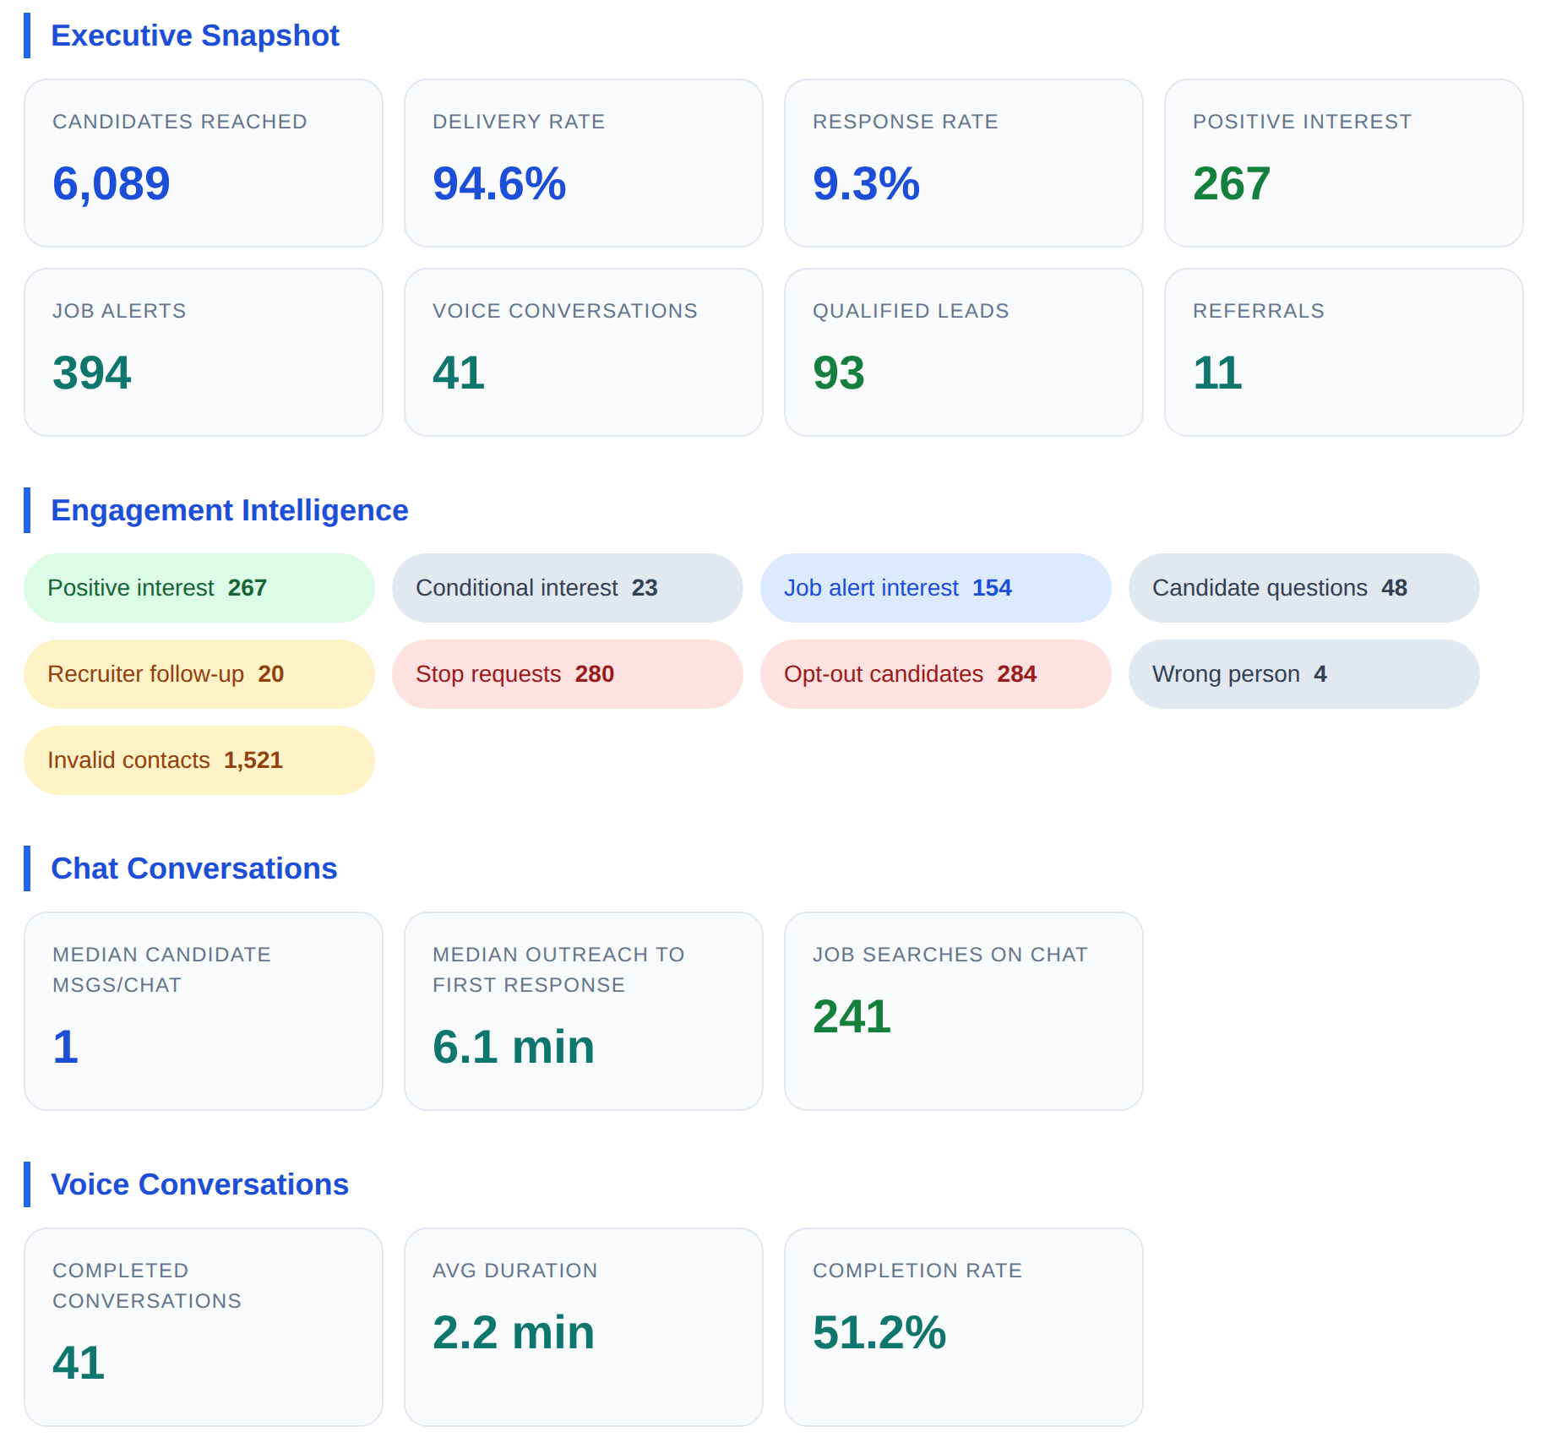Image resolution: width=1551 pixels, height=1448 pixels.
Task: Click the Conditional interest 23 pill
Action: pos(568,588)
